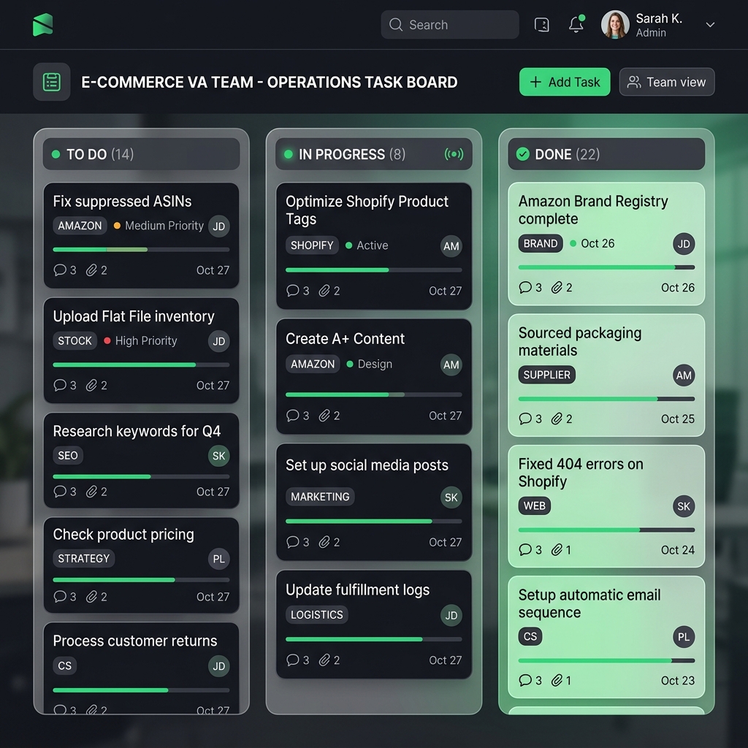Screen dimensions: 748x748
Task: Open Update fulfillment logs card
Action: tap(373, 625)
